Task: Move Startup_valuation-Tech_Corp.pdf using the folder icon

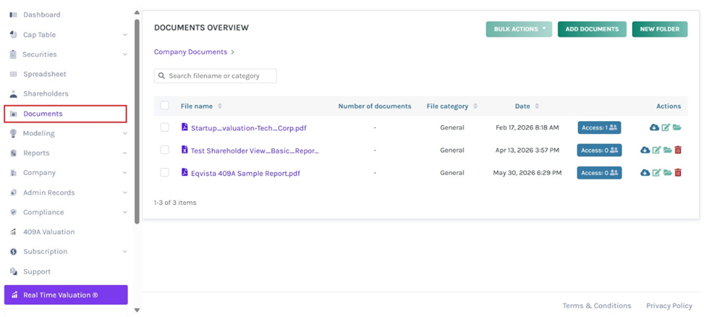Action: (677, 128)
